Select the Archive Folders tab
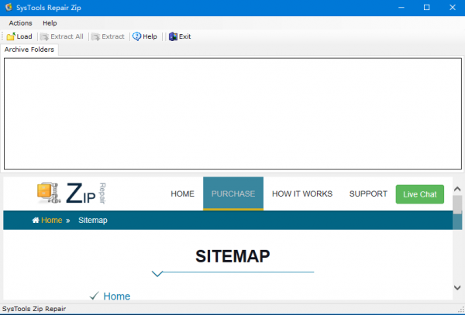This screenshot has height=315, width=465. coord(29,50)
